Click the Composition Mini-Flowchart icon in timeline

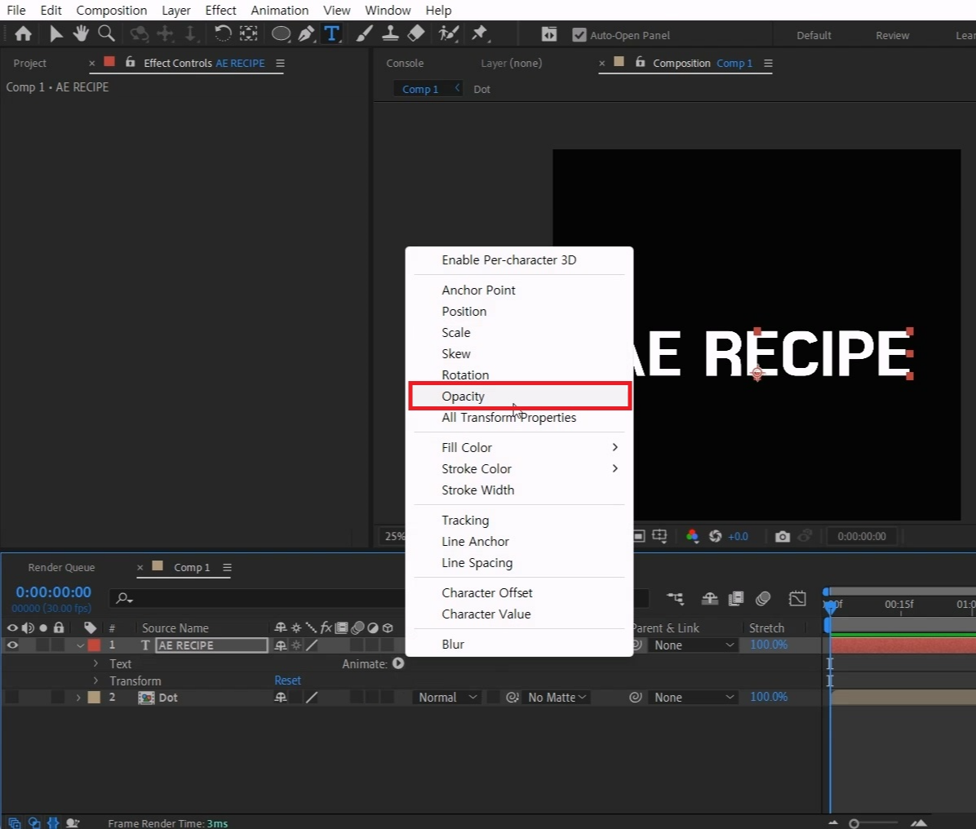(676, 599)
